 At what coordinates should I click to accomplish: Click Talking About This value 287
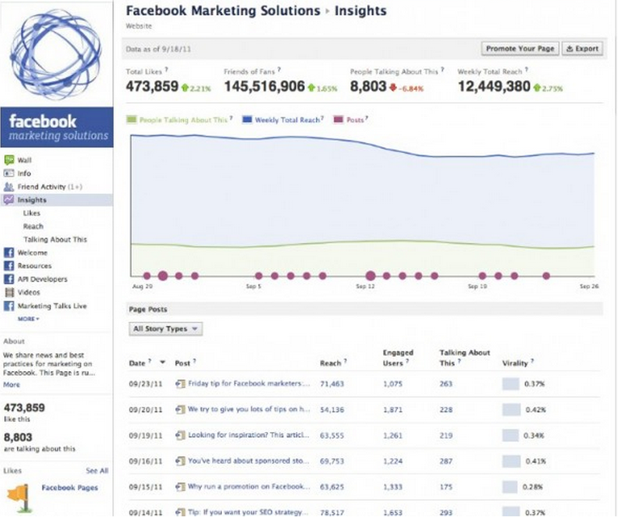click(x=450, y=465)
